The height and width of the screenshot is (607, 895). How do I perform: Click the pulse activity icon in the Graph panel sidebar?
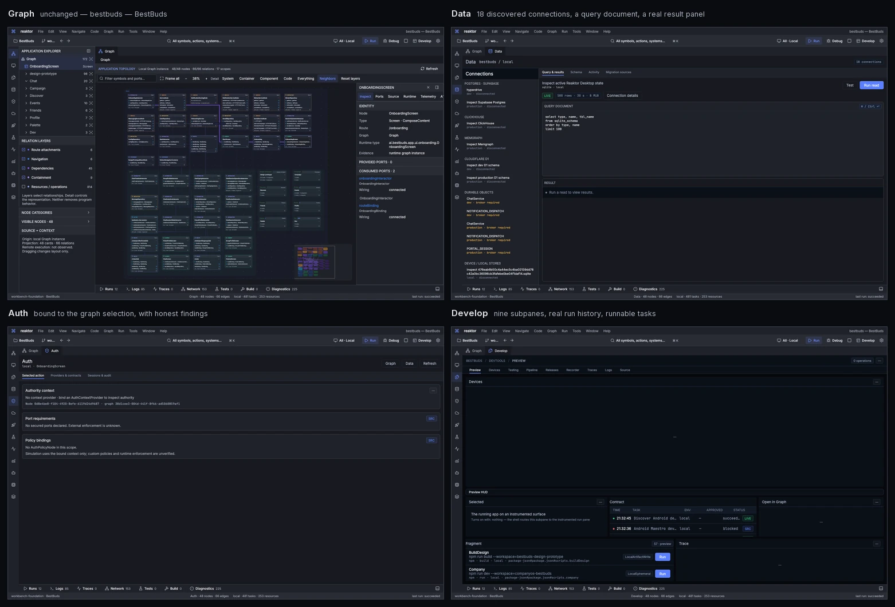pyautogui.click(x=13, y=149)
